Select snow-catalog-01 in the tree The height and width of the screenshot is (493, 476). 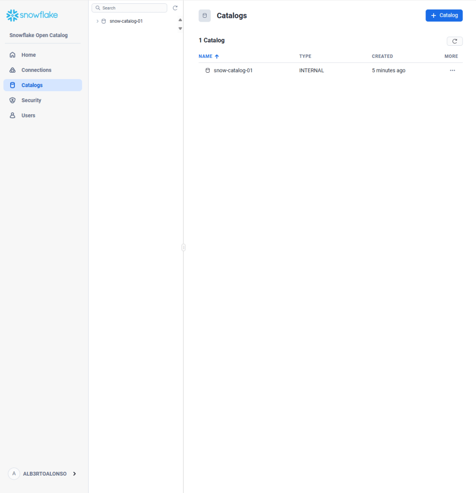(126, 21)
